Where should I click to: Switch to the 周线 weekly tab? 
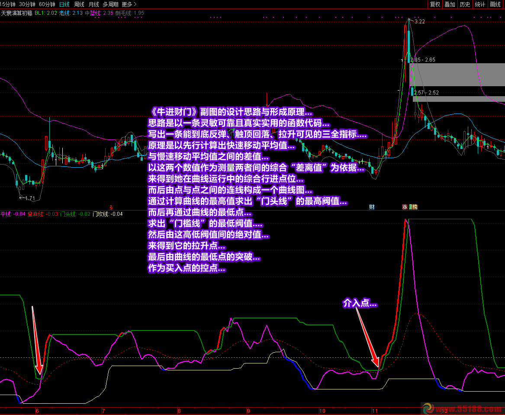tap(79, 4)
